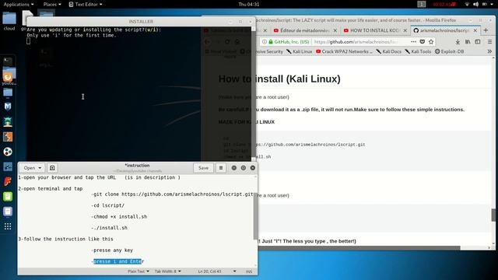The width and height of the screenshot is (498, 280).
Task: Launch Faraday red F icon in dock
Action: click(8, 181)
